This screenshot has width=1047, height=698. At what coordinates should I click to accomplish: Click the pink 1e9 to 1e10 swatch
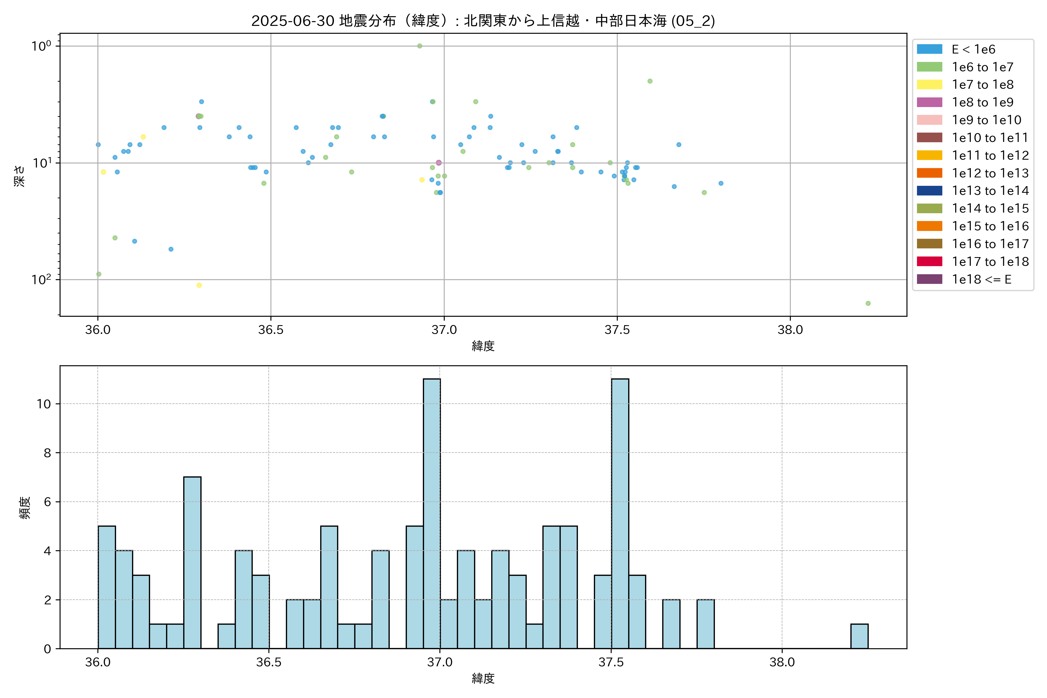click(929, 120)
